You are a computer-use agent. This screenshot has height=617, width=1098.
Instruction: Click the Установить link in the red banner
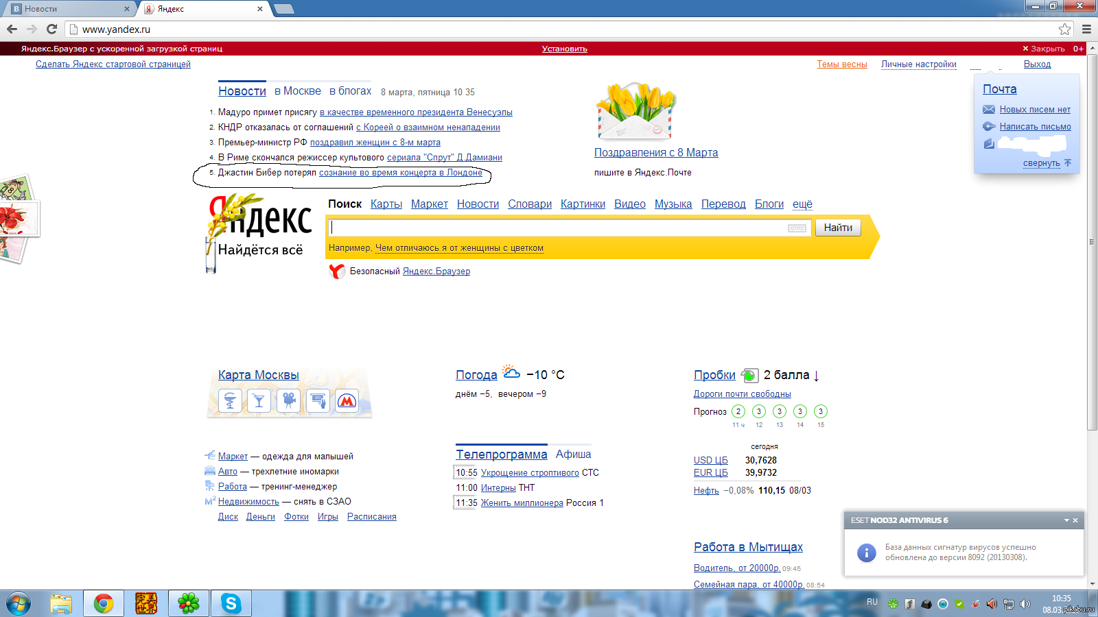click(x=564, y=49)
